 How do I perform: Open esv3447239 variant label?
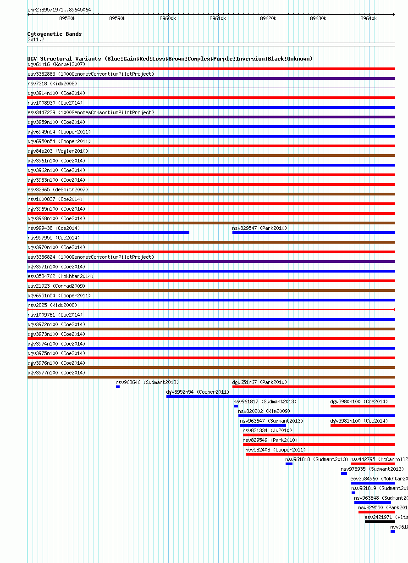click(91, 113)
